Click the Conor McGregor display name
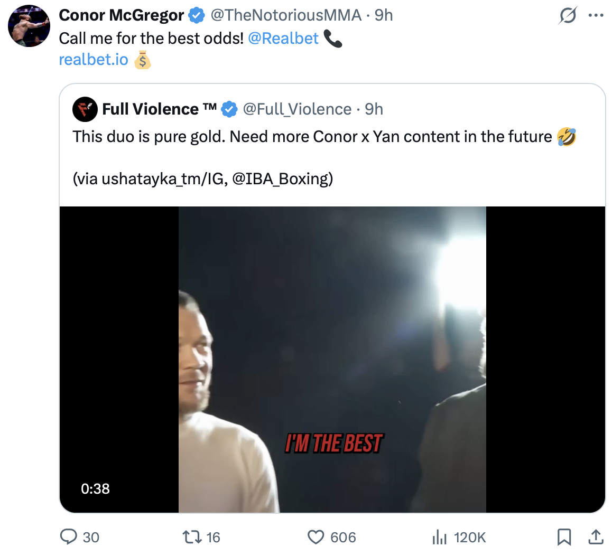 121,15
